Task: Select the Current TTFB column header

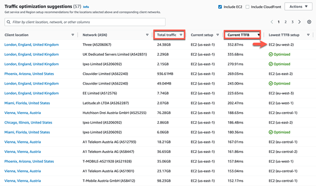Action: [x=239, y=35]
